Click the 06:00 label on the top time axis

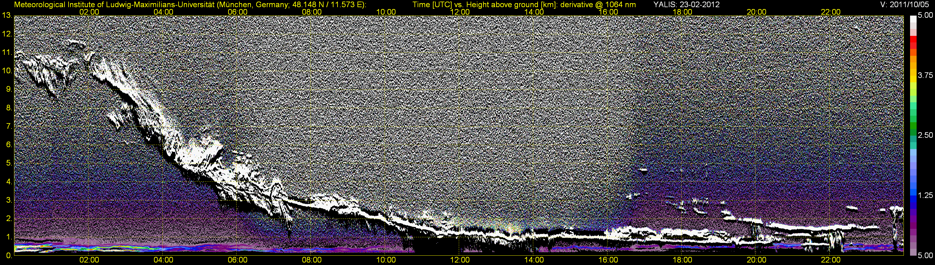point(238,12)
